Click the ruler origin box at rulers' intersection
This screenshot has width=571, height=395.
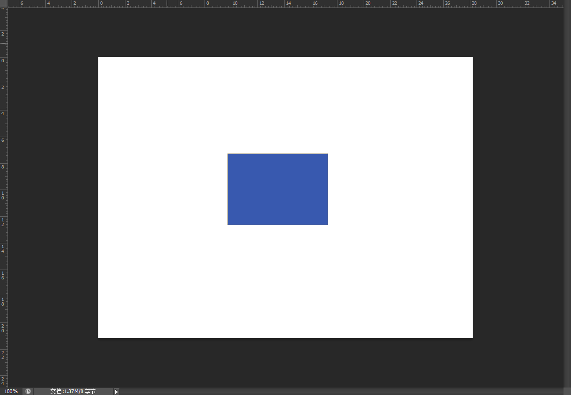(3, 3)
